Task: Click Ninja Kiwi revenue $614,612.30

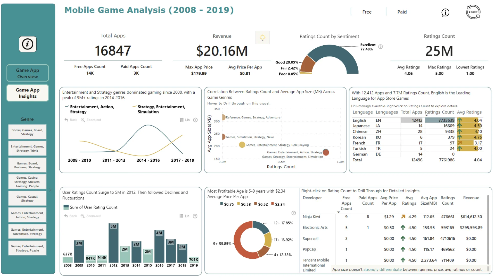Action: point(471,217)
